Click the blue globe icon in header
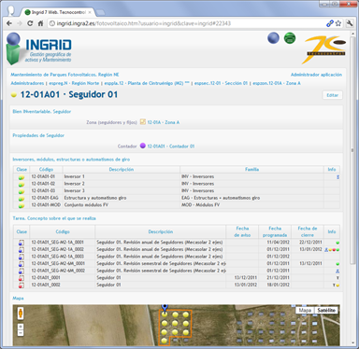Viewport: 359px width, 349px height. tap(273, 38)
